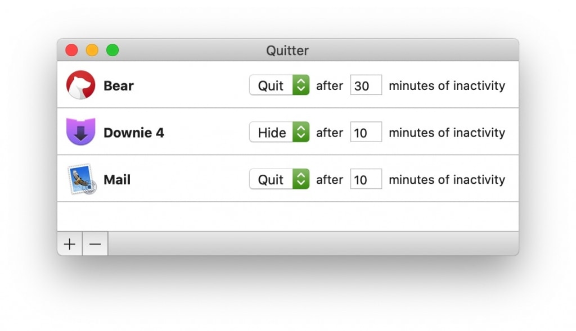The width and height of the screenshot is (576, 331).
Task: Select the Bear row name
Action: pyautogui.click(x=119, y=85)
